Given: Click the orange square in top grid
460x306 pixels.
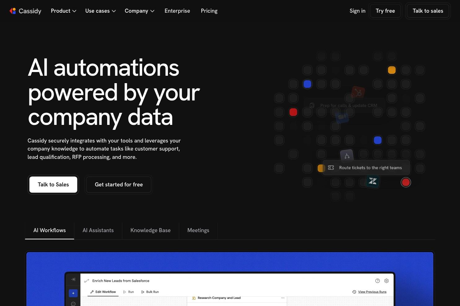Looking at the screenshot, I should coord(392,70).
